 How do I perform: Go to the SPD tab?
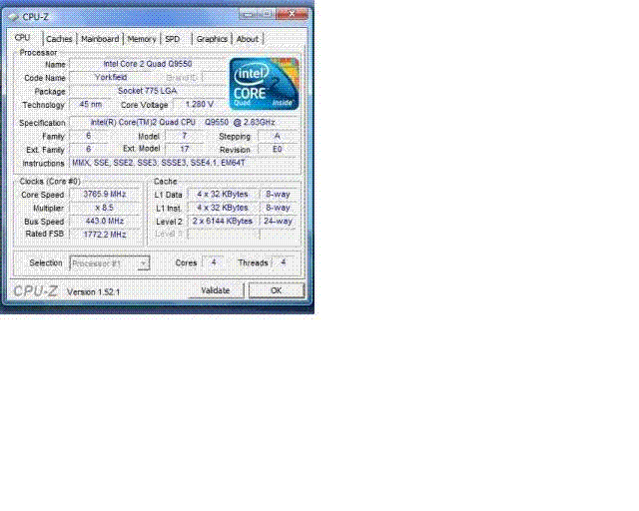pyautogui.click(x=173, y=39)
